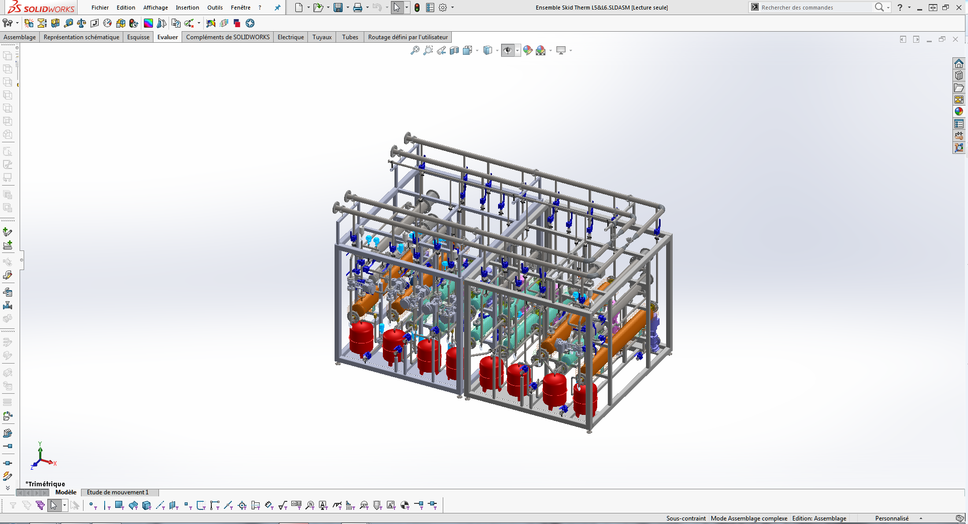Open the search magnifier dropdown arrow
This screenshot has height=524, width=968.
889,8
